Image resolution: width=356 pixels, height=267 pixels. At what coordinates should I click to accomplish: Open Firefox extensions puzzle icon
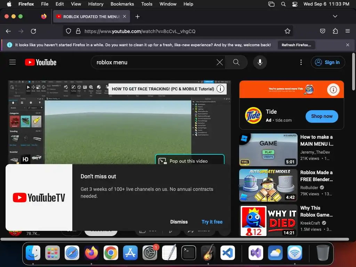coord(335,31)
